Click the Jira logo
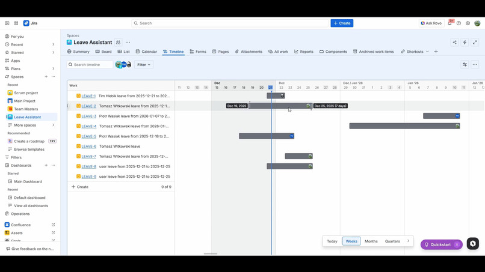The height and width of the screenshot is (272, 485). [30, 23]
